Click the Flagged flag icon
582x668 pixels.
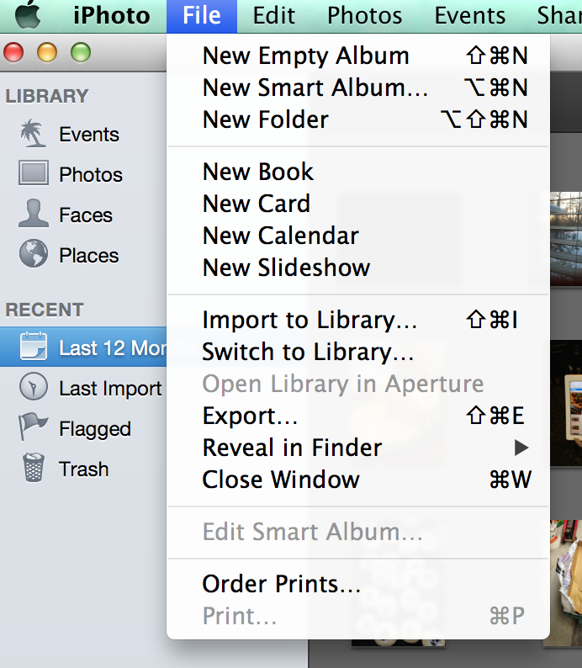(32, 427)
